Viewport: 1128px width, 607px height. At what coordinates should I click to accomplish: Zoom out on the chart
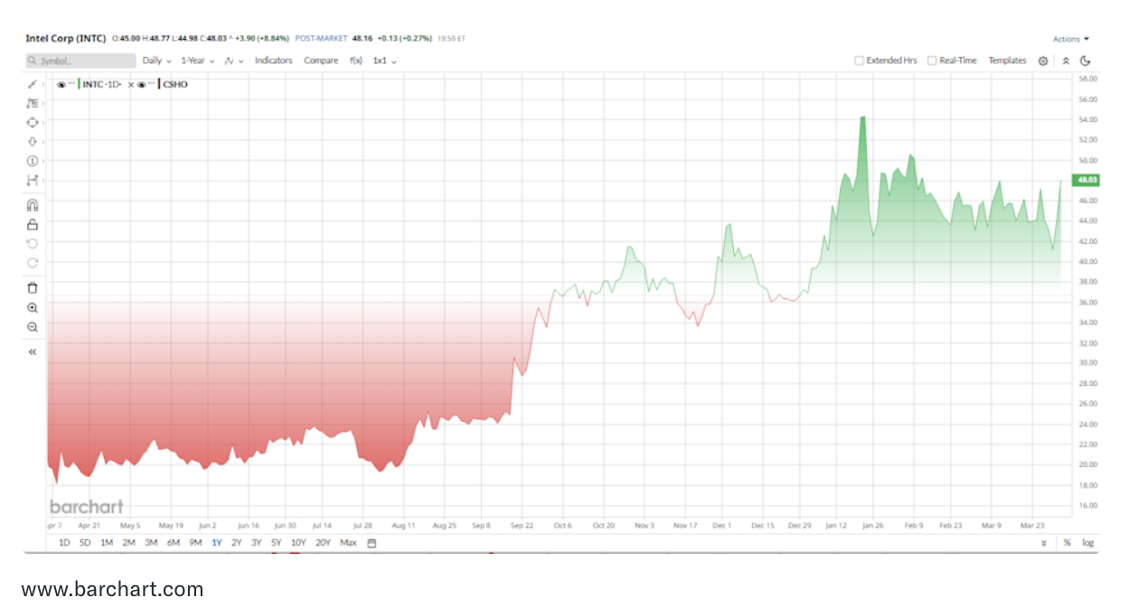33,327
